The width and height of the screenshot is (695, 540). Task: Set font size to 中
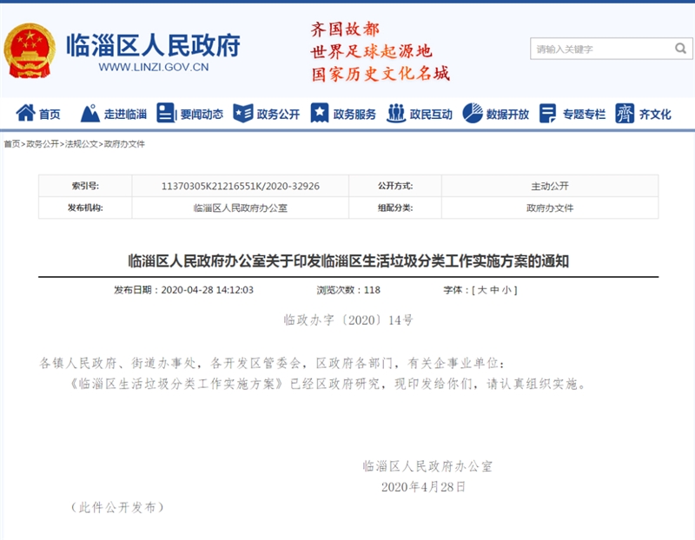(x=494, y=290)
